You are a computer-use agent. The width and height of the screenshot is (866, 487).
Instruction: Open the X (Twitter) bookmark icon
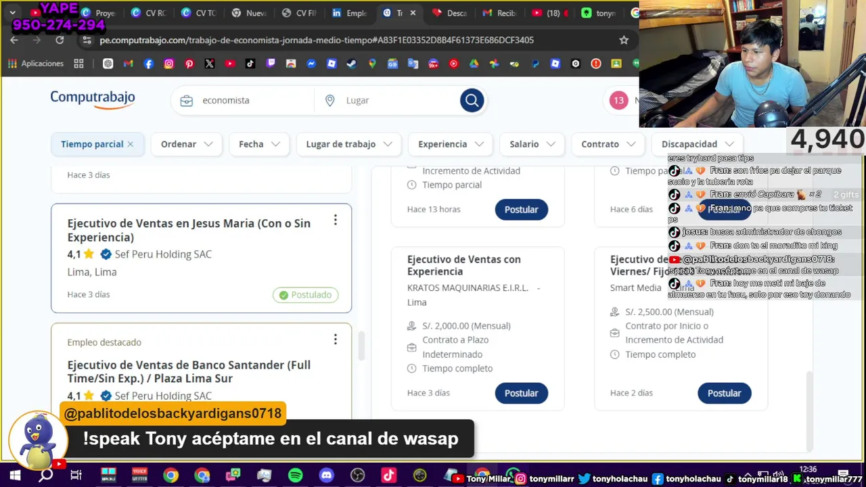click(210, 64)
